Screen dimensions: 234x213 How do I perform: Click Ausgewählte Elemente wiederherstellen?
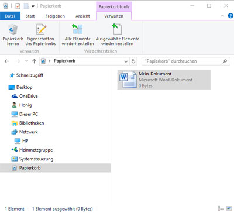(118, 35)
